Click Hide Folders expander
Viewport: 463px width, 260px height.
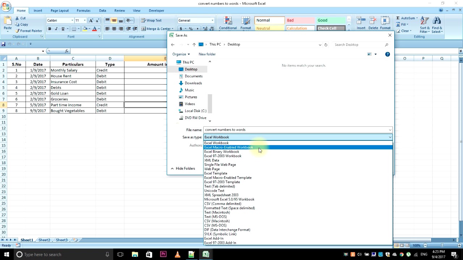(183, 169)
